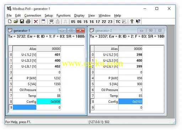Select value 900 in generator-2
Screen dimensions: 182x130
coord(130,84)
